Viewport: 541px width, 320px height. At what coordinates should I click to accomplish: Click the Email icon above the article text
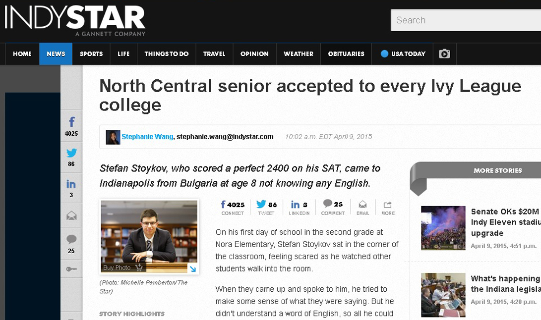coord(362,205)
